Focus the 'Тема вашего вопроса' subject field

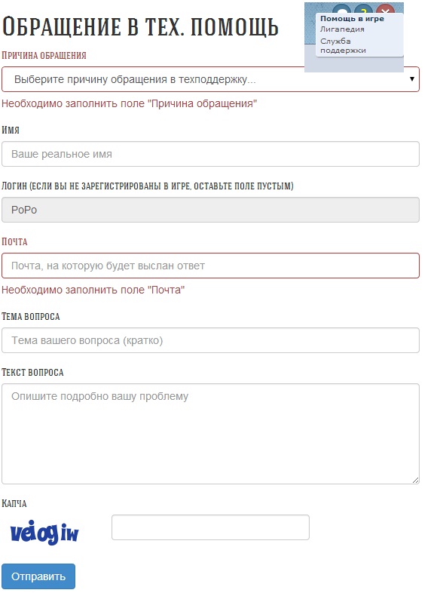tap(210, 340)
